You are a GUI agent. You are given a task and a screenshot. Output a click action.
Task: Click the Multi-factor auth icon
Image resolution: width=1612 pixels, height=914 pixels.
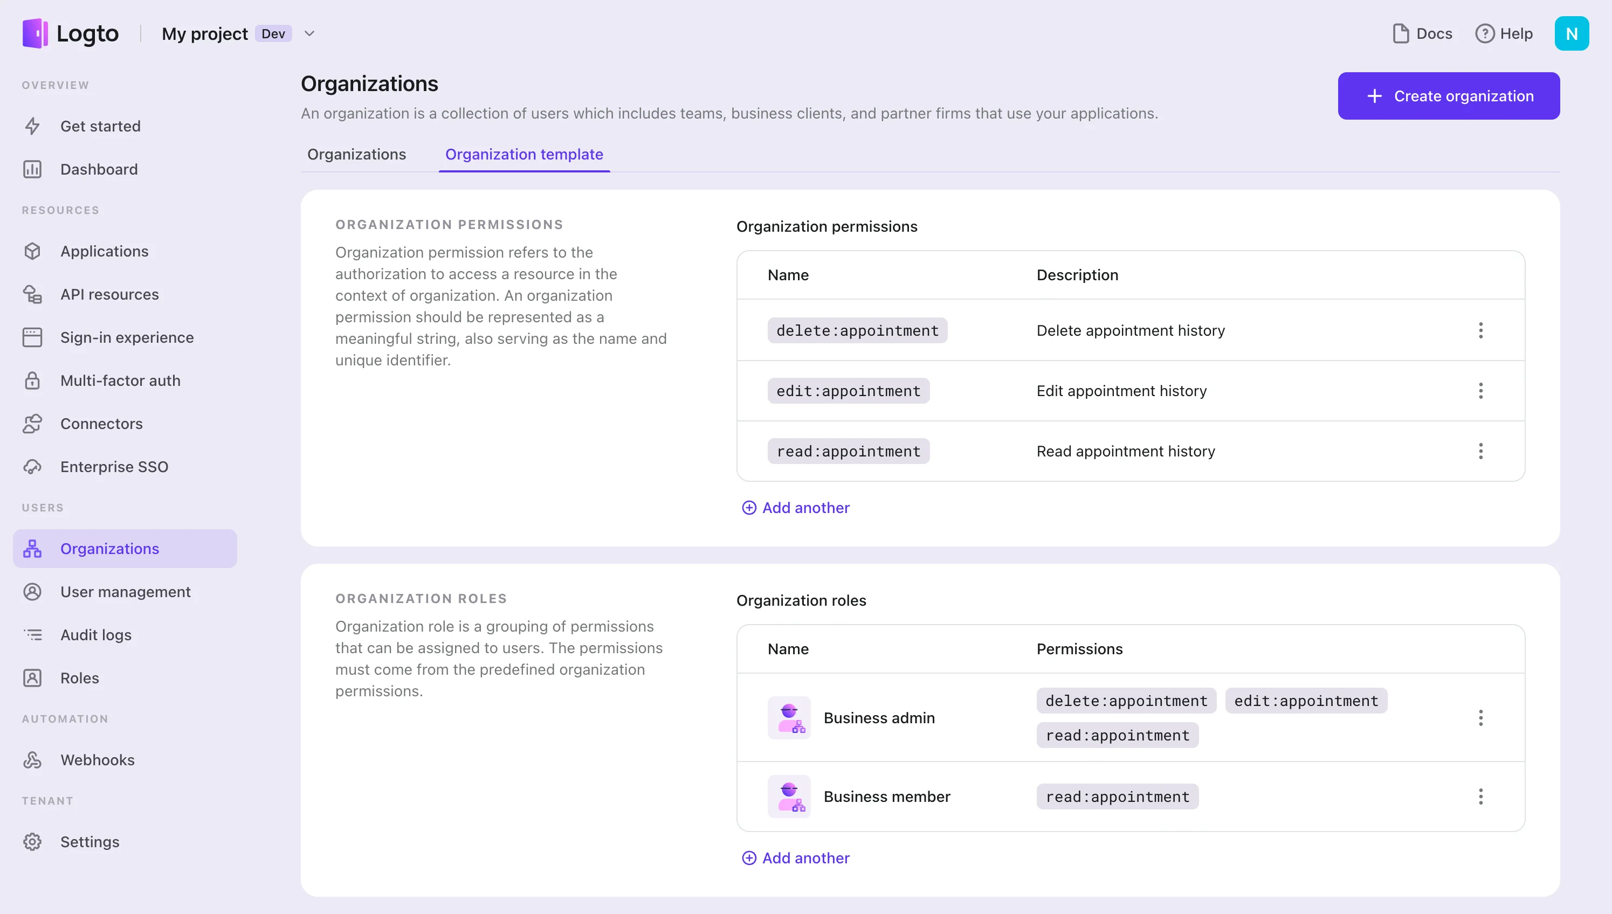coord(33,380)
